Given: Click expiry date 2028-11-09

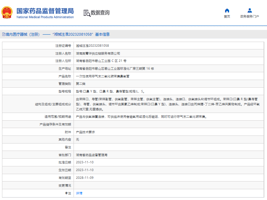Looking at the screenshot, I should click(x=85, y=178).
